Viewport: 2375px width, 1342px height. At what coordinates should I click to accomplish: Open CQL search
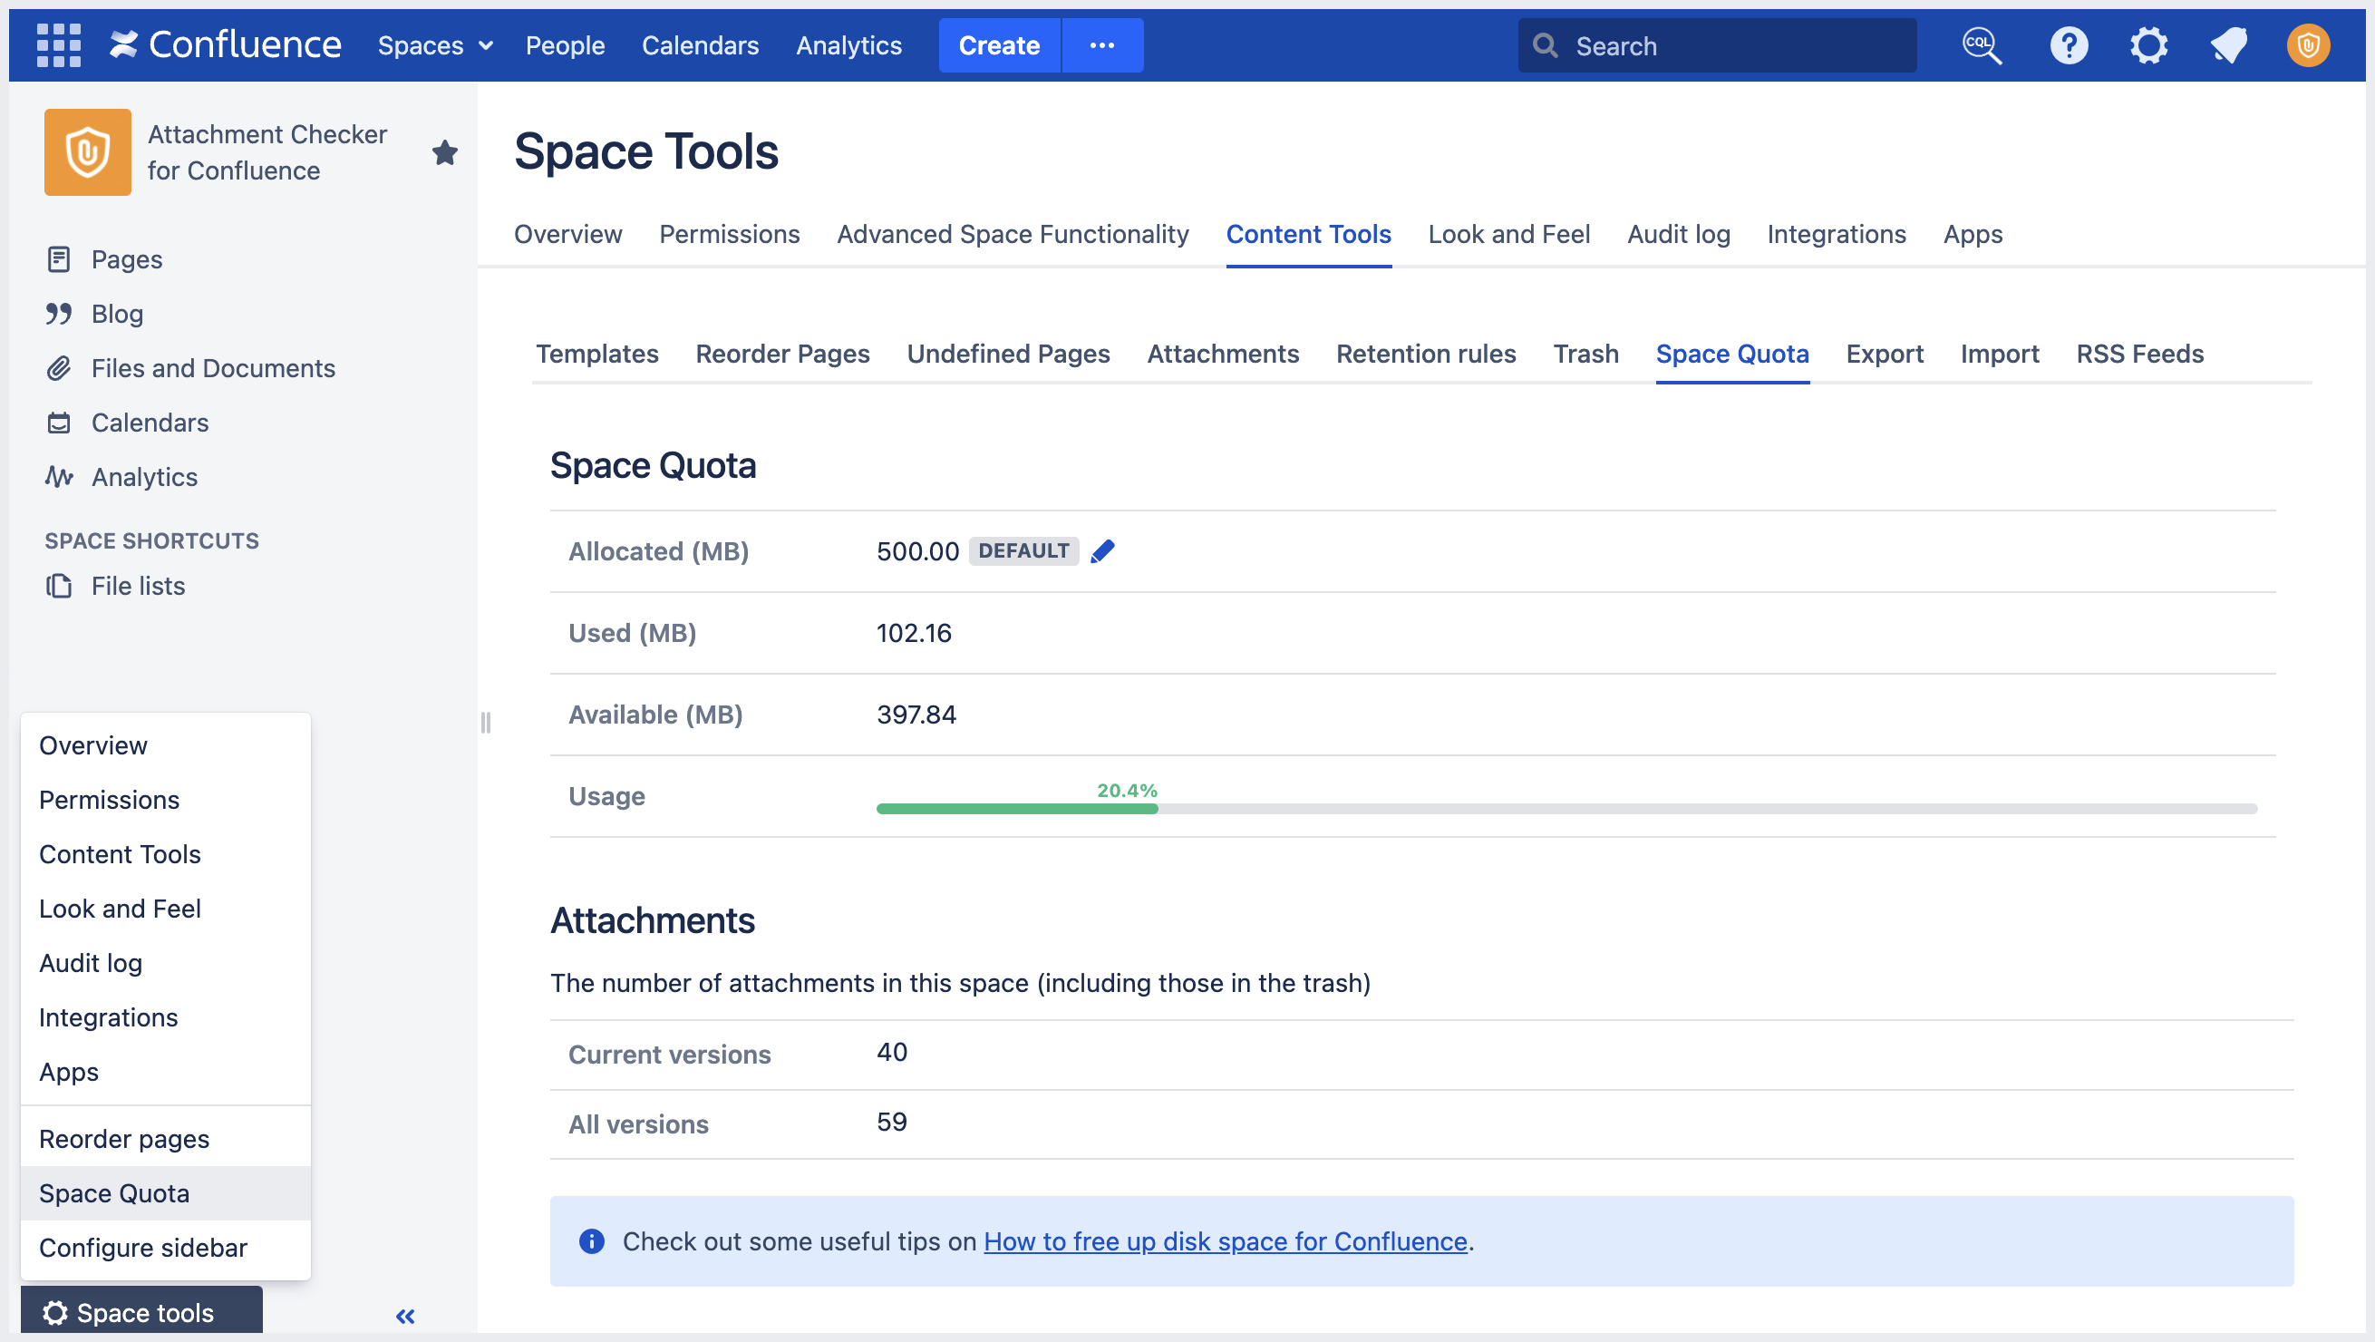[1982, 45]
